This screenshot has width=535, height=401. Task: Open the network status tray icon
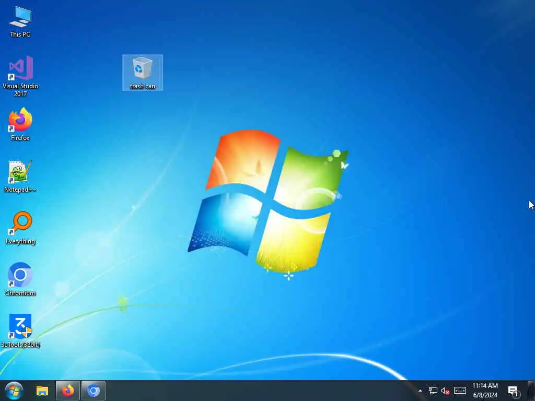[x=433, y=391]
